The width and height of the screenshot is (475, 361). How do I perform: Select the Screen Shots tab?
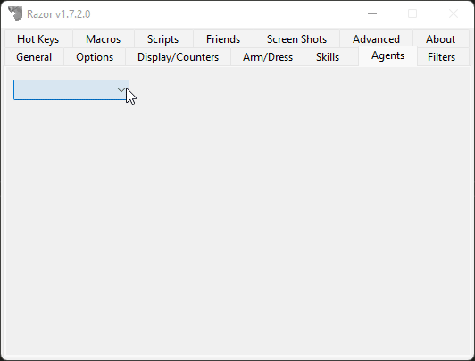click(x=296, y=39)
